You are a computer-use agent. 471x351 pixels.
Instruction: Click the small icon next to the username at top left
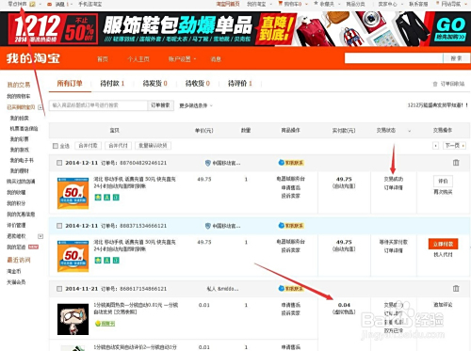pos(32,4)
